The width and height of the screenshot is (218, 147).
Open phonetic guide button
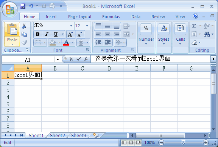coord(81,43)
